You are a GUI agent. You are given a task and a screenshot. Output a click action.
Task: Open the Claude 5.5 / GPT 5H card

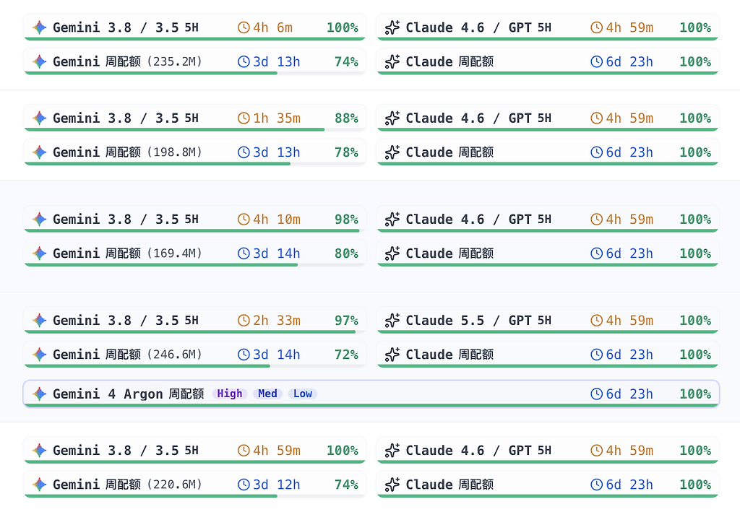(x=548, y=321)
